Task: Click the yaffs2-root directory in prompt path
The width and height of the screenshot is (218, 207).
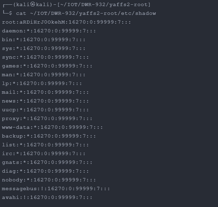Action: 128,5
